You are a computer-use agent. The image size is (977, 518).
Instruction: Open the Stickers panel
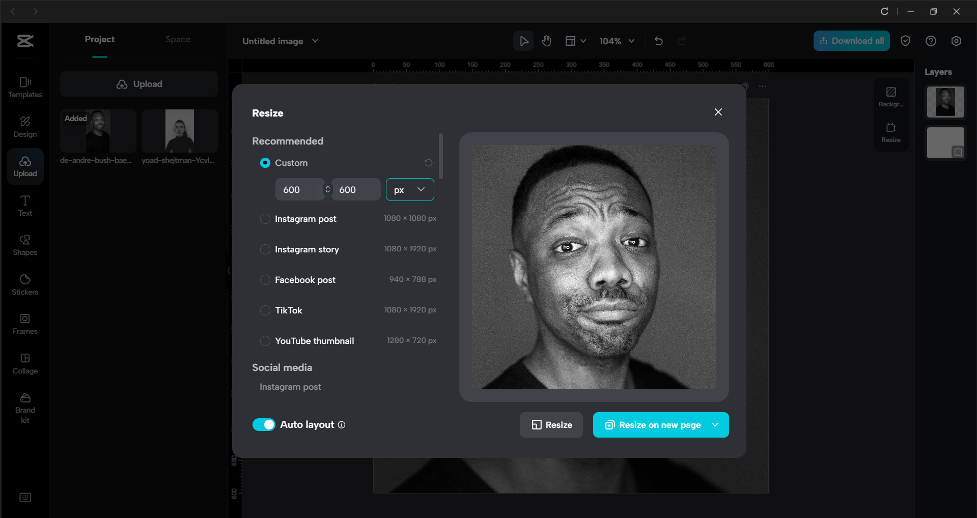(x=24, y=284)
